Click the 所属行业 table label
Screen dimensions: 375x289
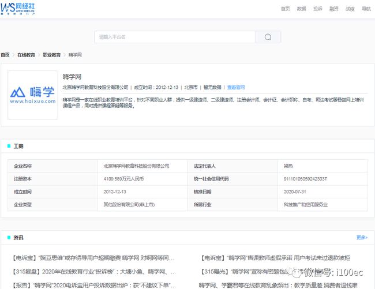(202, 205)
